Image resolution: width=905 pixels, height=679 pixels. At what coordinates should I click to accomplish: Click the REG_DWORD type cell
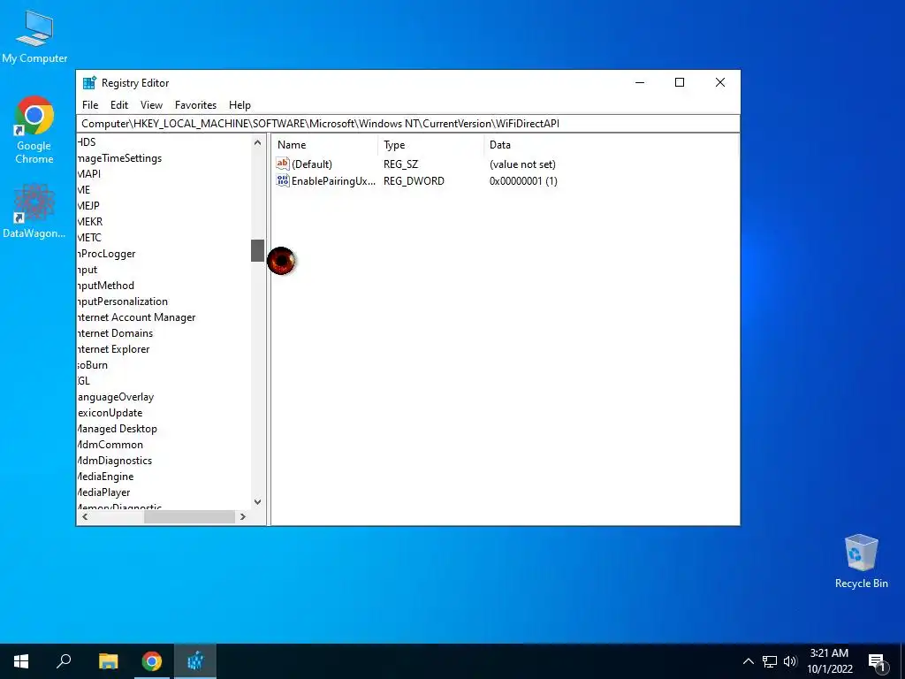click(x=414, y=180)
